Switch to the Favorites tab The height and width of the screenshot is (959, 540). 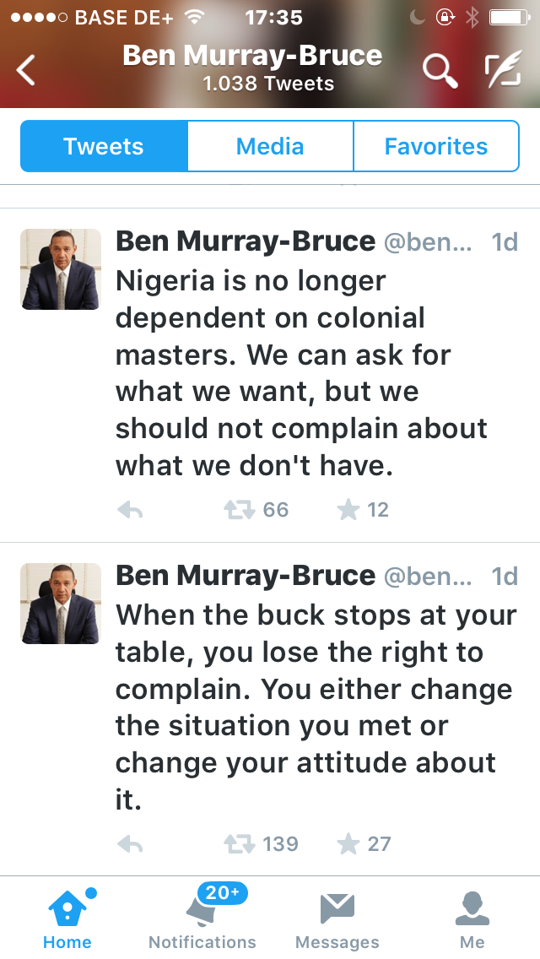click(x=435, y=146)
